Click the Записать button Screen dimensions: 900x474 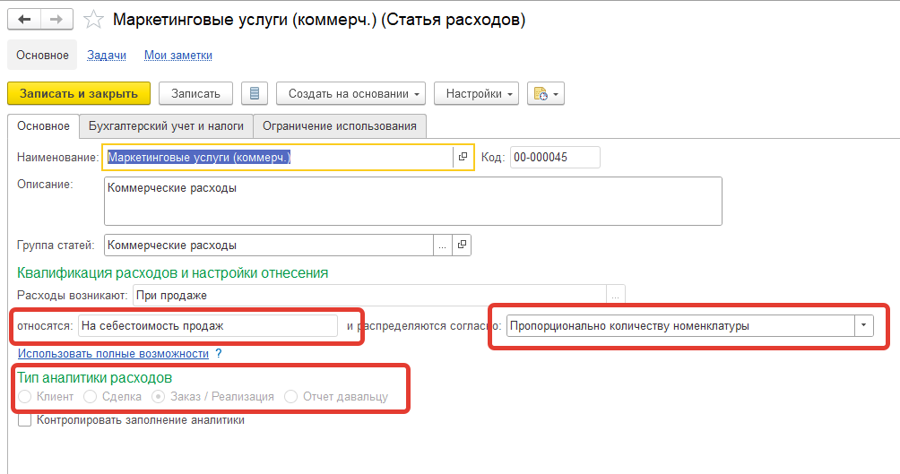pyautogui.click(x=195, y=93)
